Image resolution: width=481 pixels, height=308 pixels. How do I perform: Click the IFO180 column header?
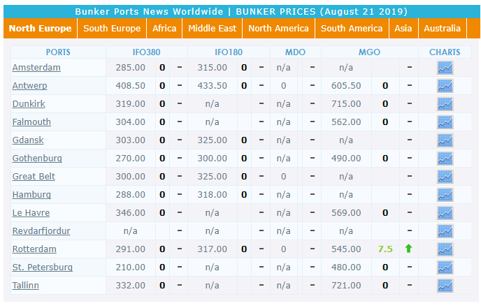coord(229,52)
